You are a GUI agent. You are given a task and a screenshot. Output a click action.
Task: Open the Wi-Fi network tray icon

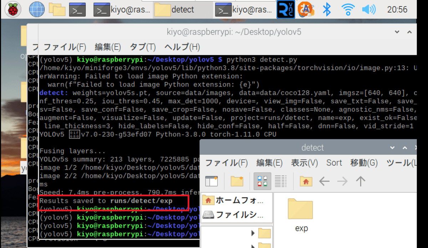click(x=347, y=9)
